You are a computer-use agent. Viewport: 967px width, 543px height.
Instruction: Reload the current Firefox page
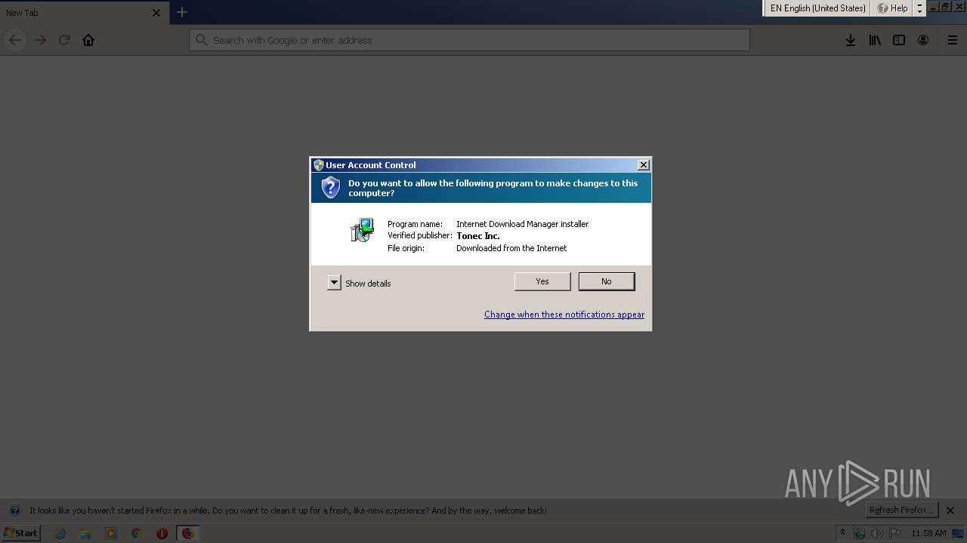65,40
